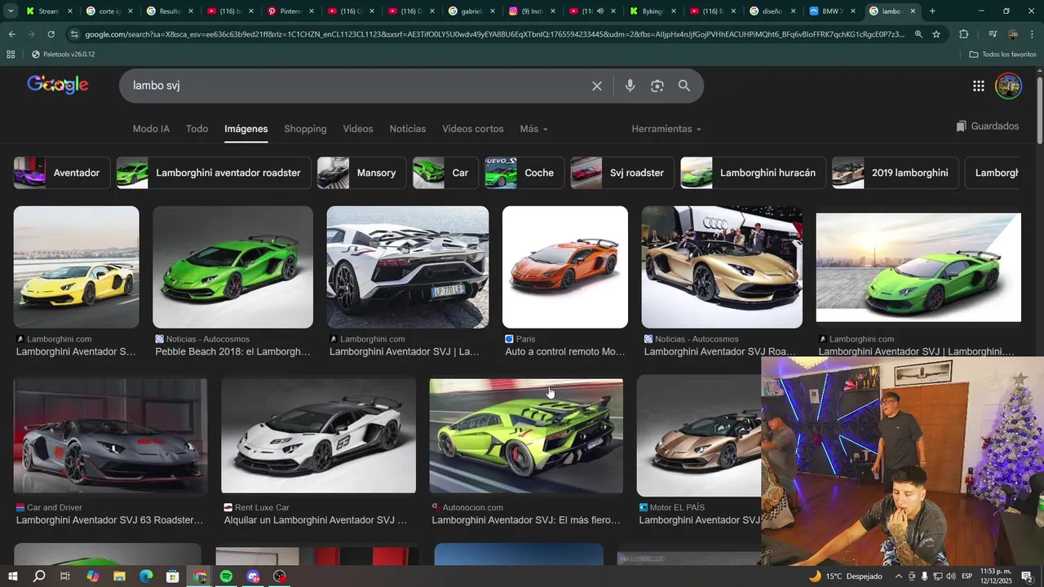Open Guardados saved items
Image resolution: width=1044 pixels, height=587 pixels.
pyautogui.click(x=988, y=126)
